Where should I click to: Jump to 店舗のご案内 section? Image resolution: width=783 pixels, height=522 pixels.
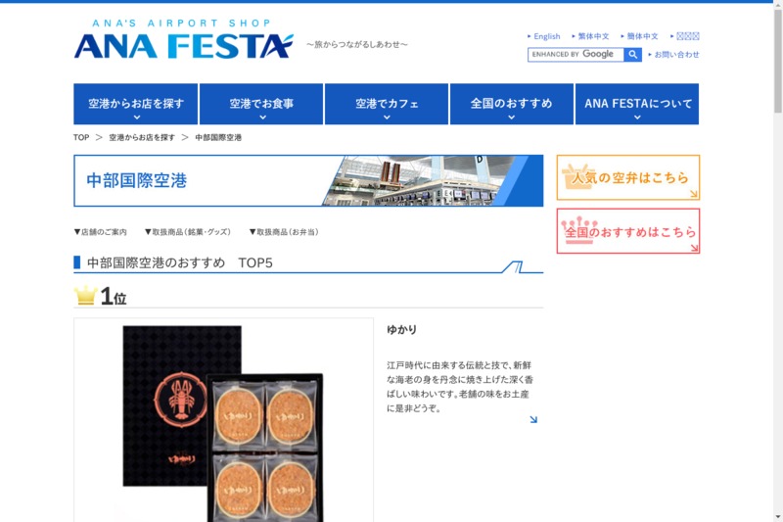point(101,232)
